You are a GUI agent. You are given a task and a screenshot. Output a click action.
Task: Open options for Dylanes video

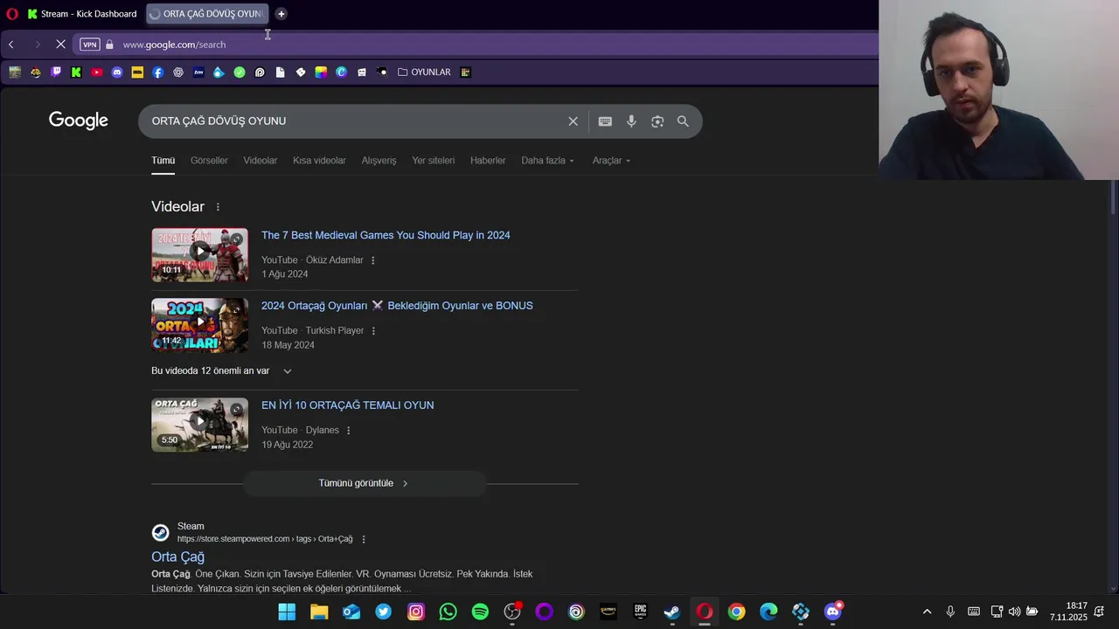pos(349,431)
